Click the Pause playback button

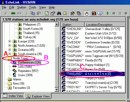coord(120,13)
